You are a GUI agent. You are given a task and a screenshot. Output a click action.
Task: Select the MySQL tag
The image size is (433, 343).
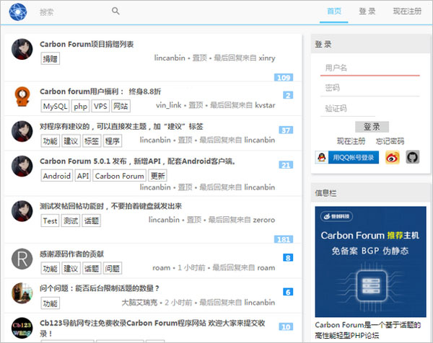pyautogui.click(x=56, y=106)
